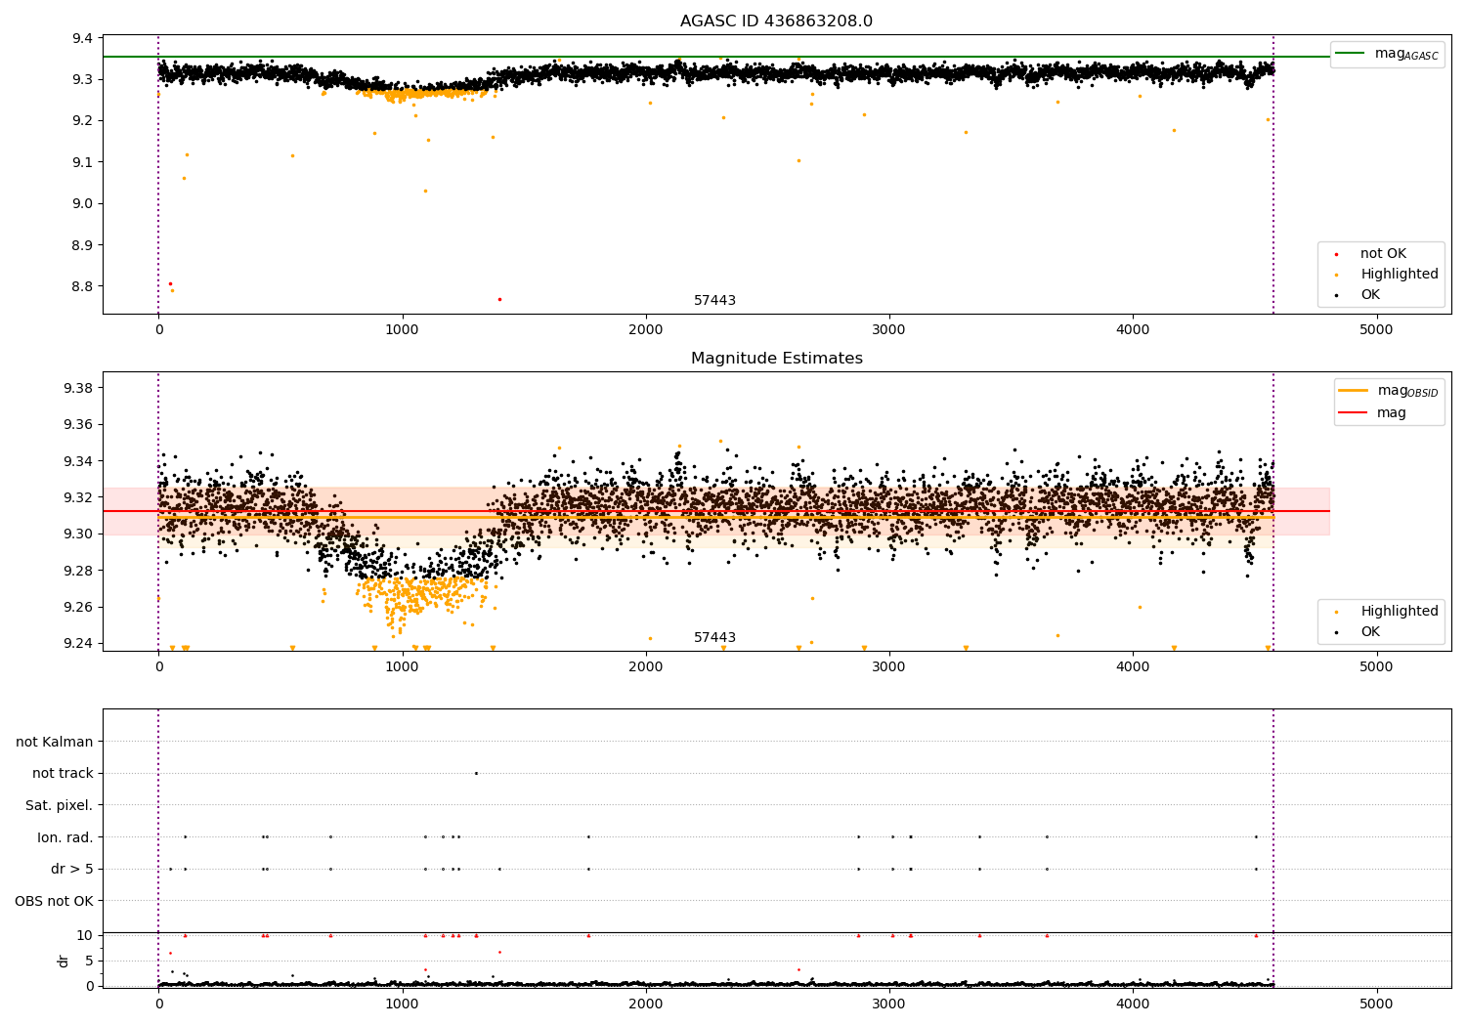Click the mag AGASC legend label

click(1406, 54)
